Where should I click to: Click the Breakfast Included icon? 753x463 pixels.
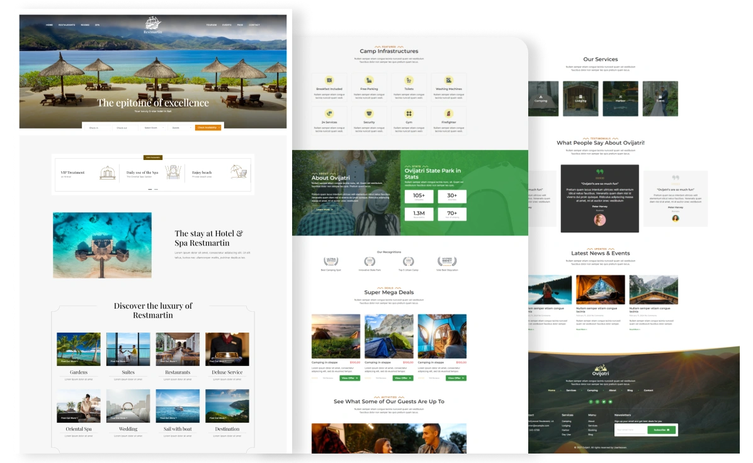point(329,81)
